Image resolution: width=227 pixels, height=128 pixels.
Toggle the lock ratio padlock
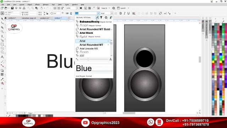click(x=47, y=14)
